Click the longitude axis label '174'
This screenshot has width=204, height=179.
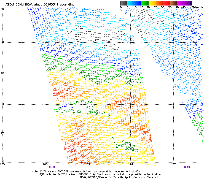[x=130, y=164]
